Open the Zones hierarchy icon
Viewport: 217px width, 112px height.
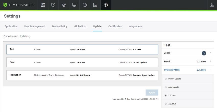coord(64,5)
